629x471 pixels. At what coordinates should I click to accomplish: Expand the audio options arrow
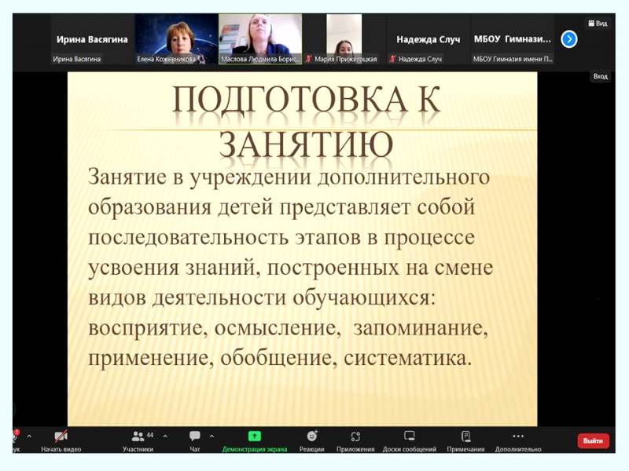(x=29, y=436)
